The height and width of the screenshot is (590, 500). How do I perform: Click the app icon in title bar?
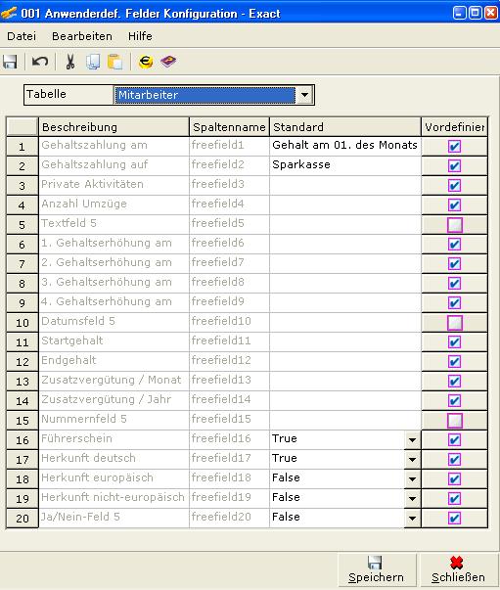[x=9, y=14]
